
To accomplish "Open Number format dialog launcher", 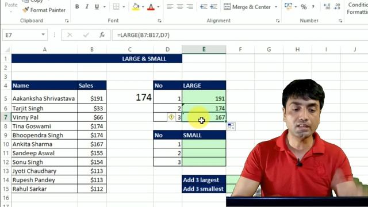I will click(x=340, y=21).
